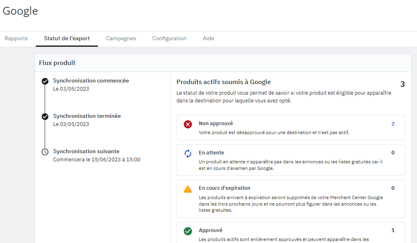The image size is (417, 243).
Task: Click the Non approuvé status card
Action: 291,128
